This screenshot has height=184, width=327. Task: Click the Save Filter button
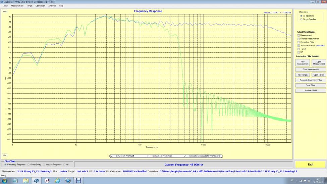tap(311, 85)
